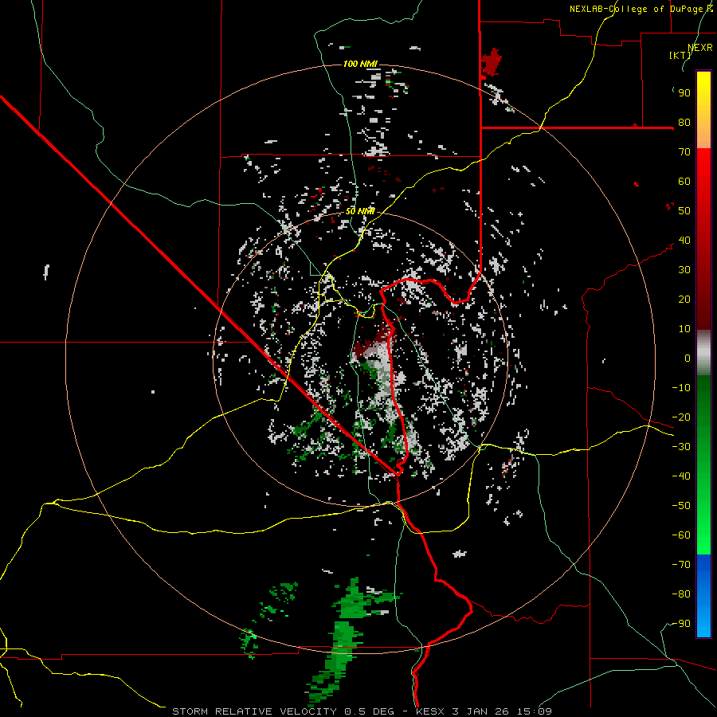
Task: Click the 90 value on the velocity scale
Action: pos(684,93)
